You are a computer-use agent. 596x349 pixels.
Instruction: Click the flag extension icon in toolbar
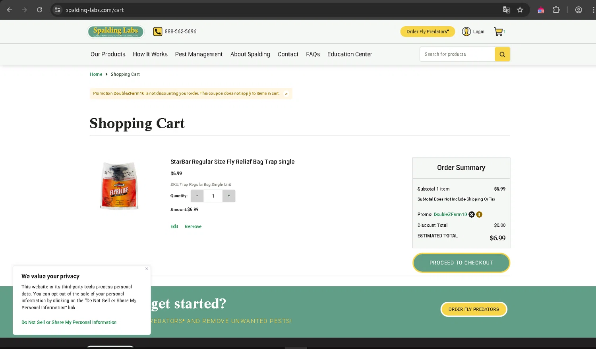click(541, 10)
